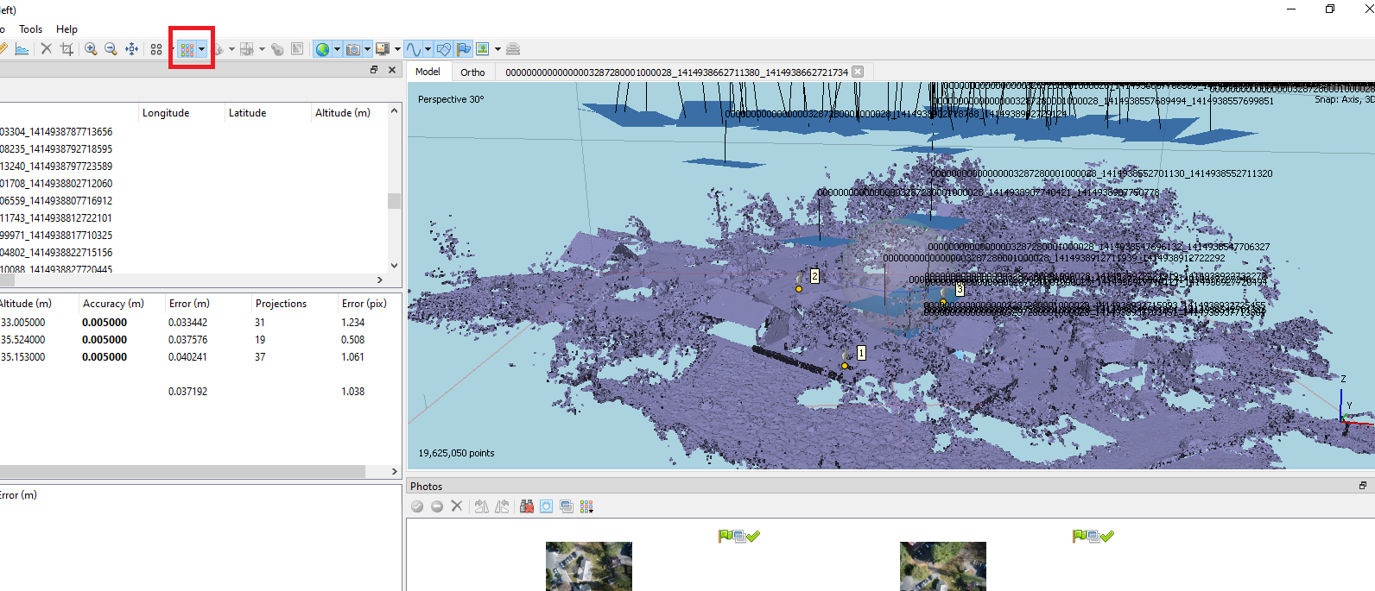The image size is (1375, 591).
Task: Switch to the Model tab
Action: tap(428, 72)
